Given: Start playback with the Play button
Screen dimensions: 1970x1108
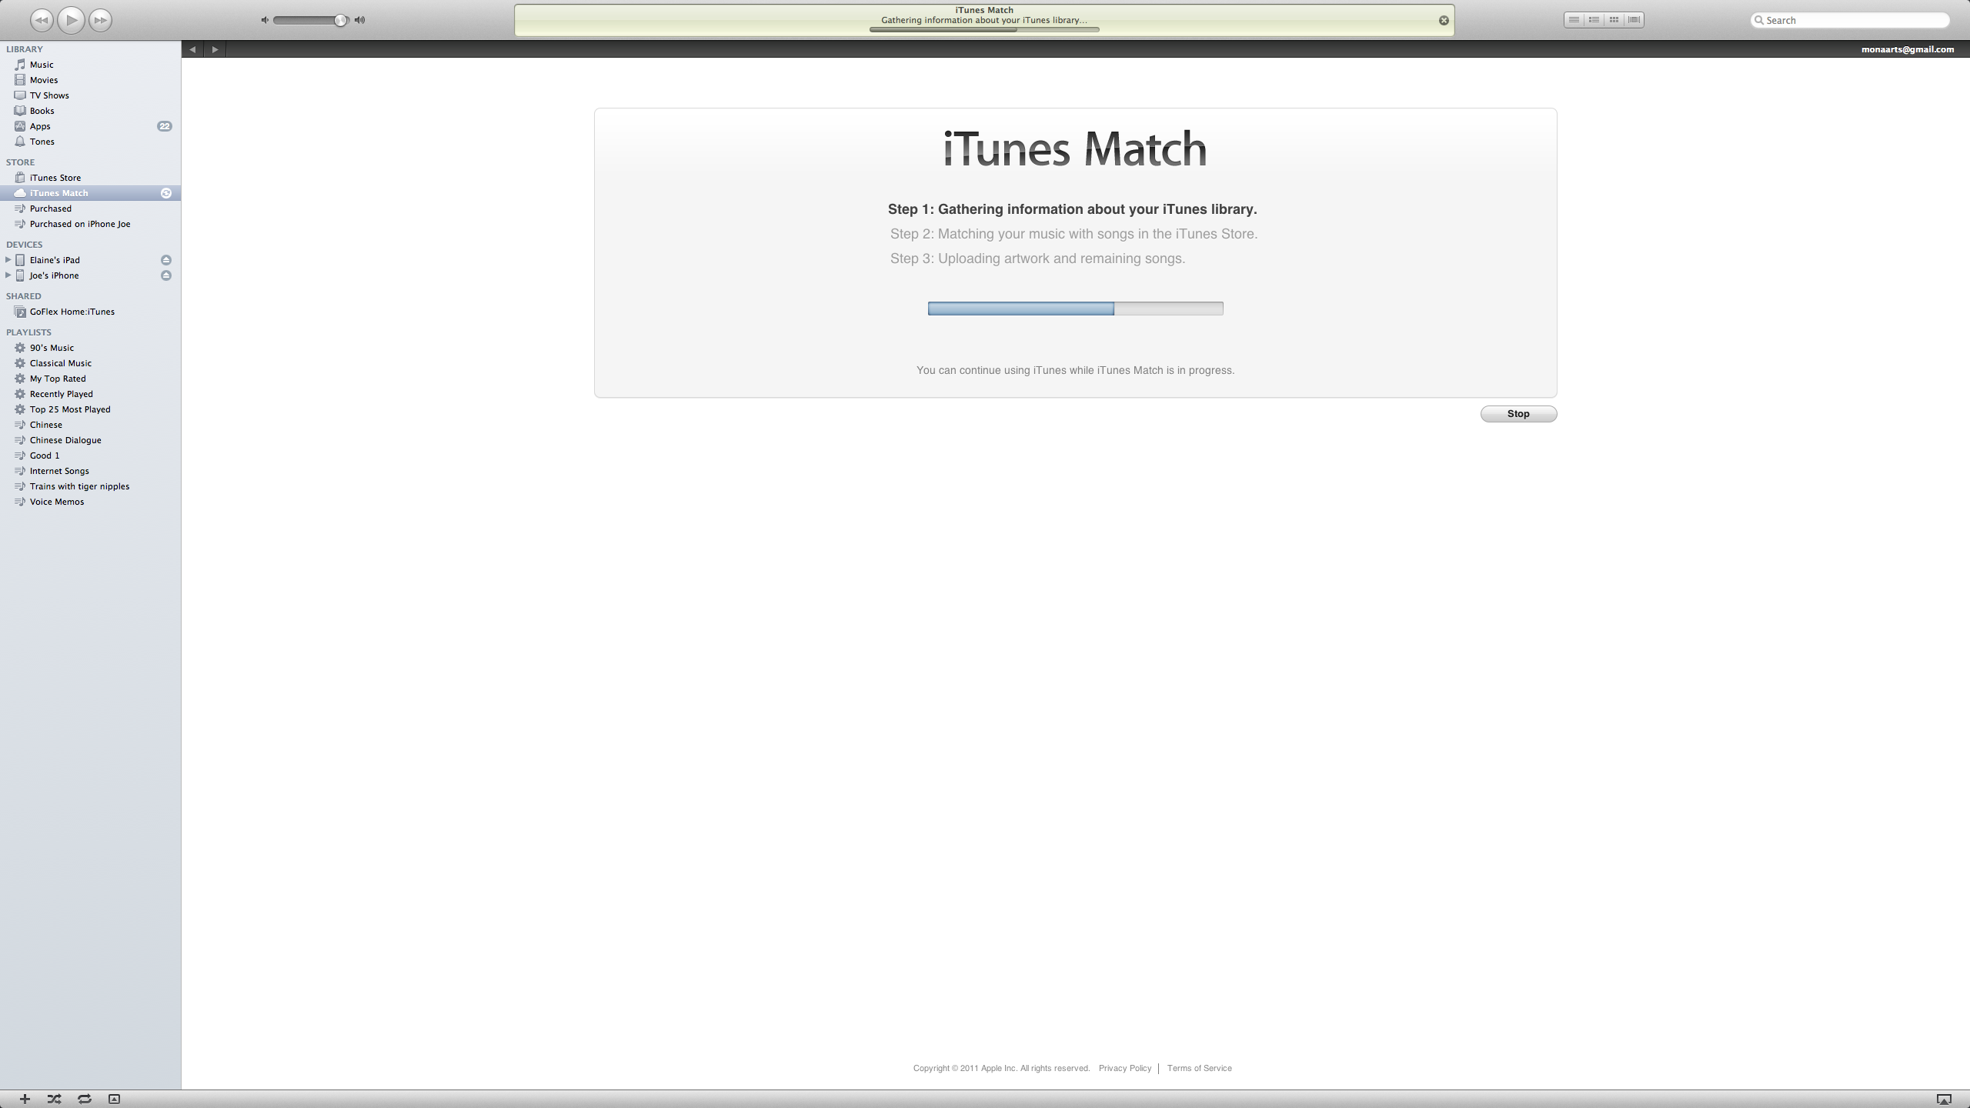Looking at the screenshot, I should click(x=71, y=20).
